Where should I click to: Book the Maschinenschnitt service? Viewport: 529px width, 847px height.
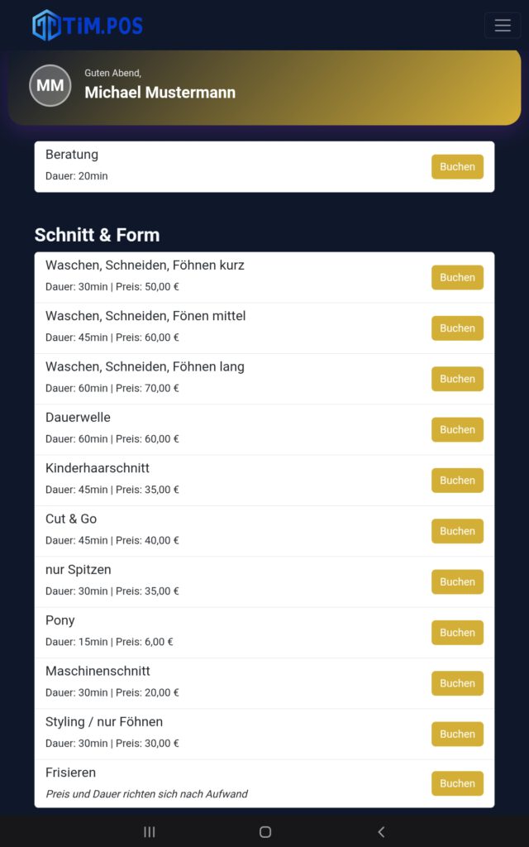457,683
